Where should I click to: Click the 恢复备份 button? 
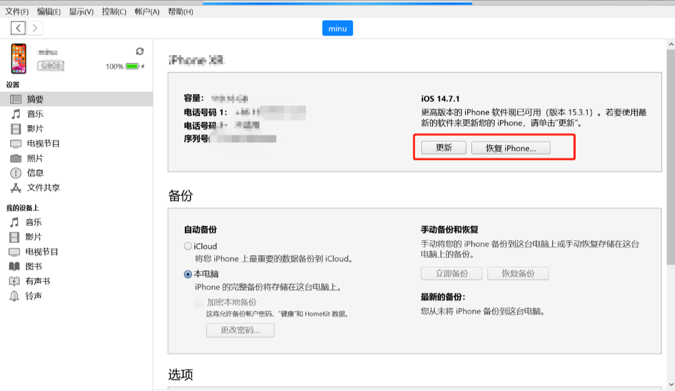tap(518, 273)
